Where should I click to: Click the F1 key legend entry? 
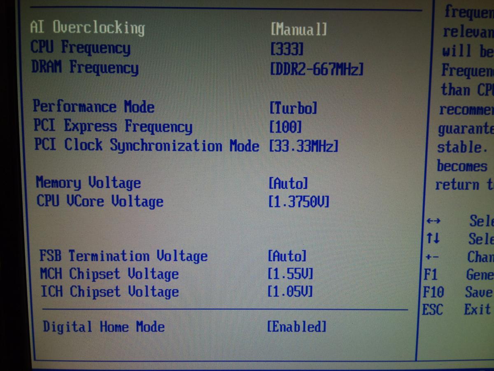431,274
